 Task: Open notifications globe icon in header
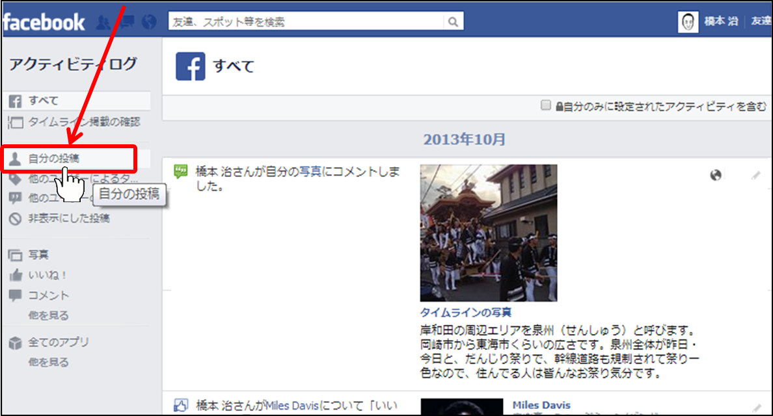pyautogui.click(x=149, y=22)
